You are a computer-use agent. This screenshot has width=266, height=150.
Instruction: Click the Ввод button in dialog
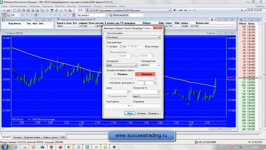tap(130, 113)
